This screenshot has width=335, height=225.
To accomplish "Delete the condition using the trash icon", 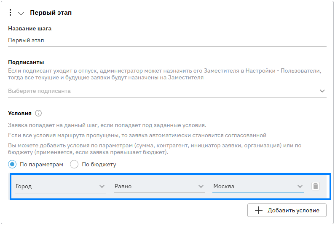I will click(316, 186).
